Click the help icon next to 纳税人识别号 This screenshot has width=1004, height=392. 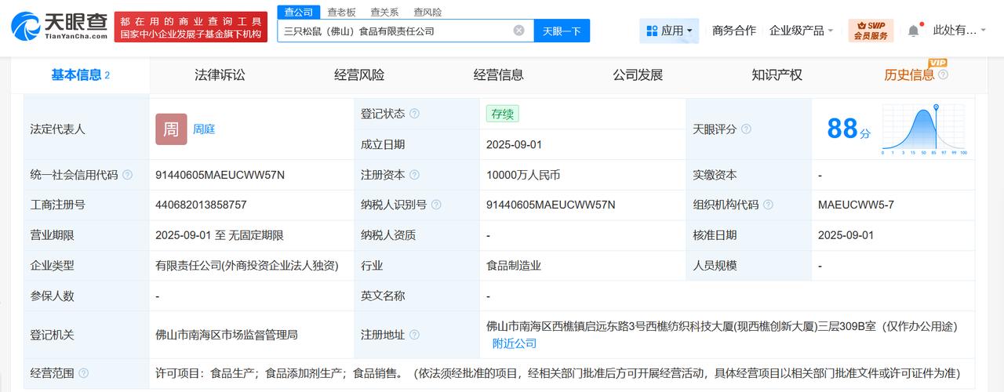[436, 205]
